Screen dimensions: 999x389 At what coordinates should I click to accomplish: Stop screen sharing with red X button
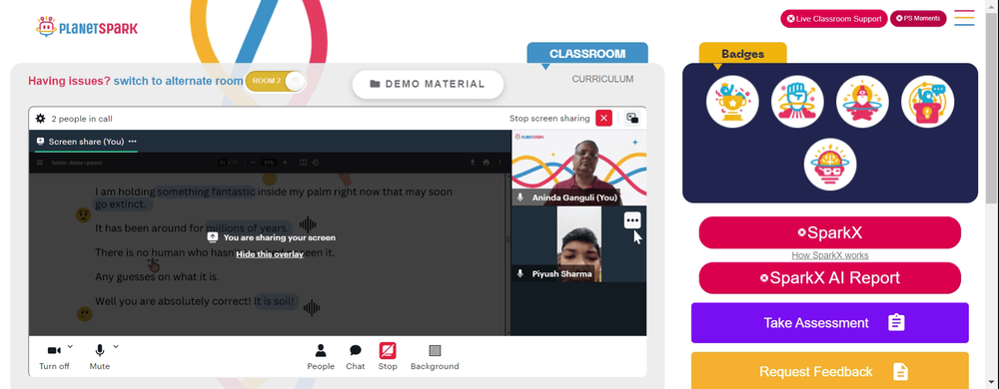point(604,119)
